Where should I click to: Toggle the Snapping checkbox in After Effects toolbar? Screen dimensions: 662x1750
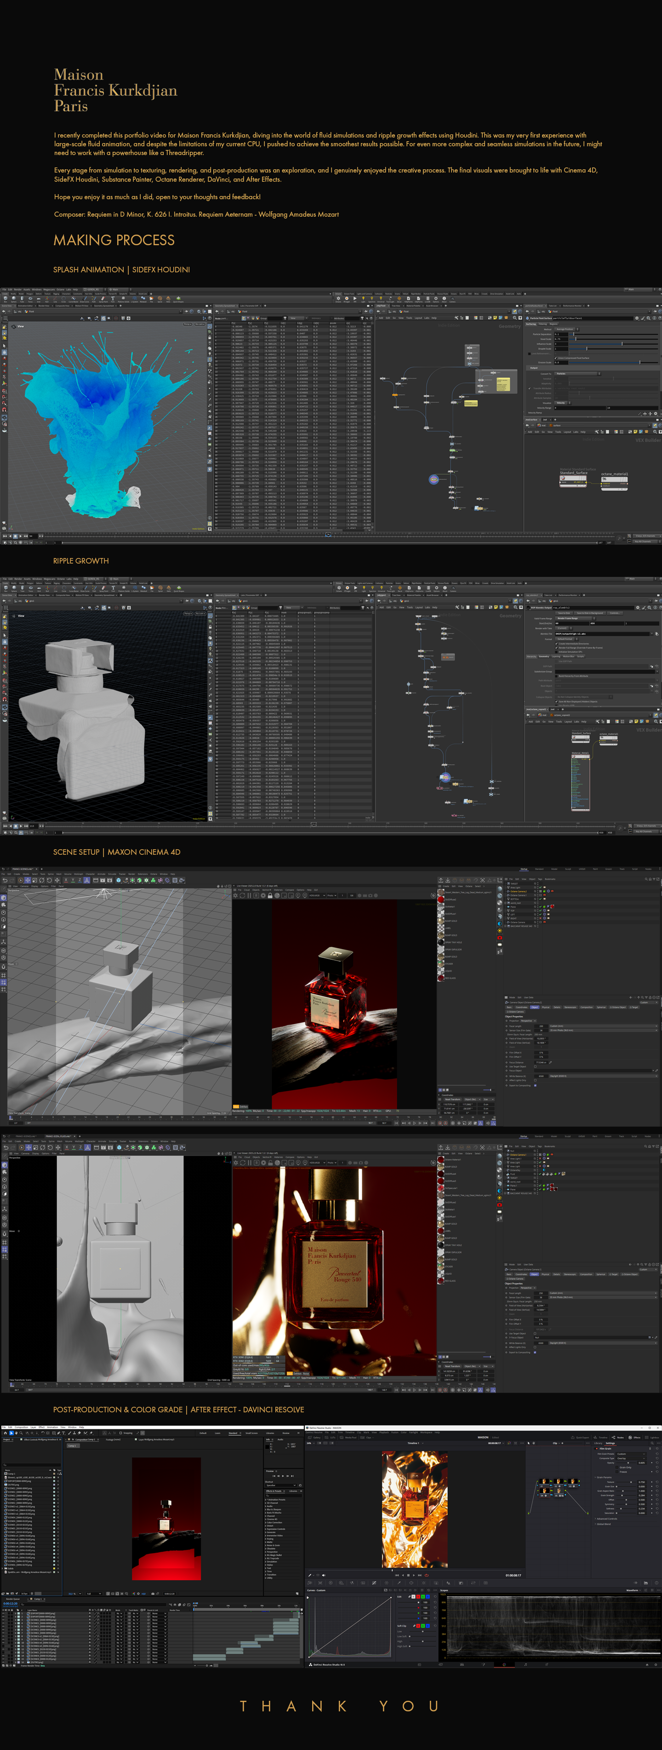click(x=121, y=1433)
